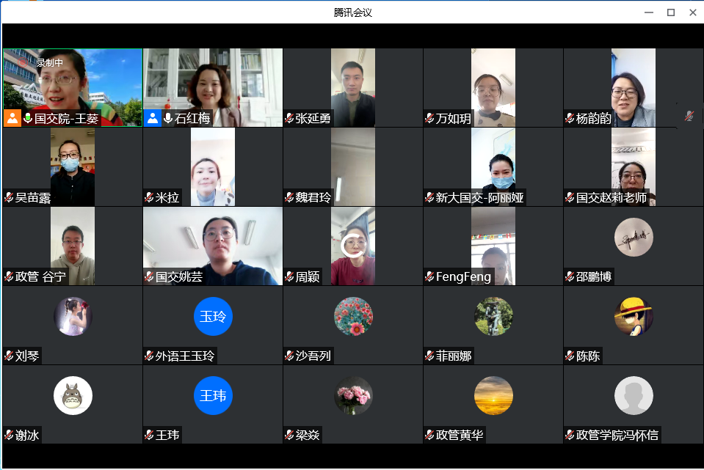Viewport: 704px width, 470px height.
Task: Click the blue co-host icon beside 石红梅
Action: tap(153, 118)
